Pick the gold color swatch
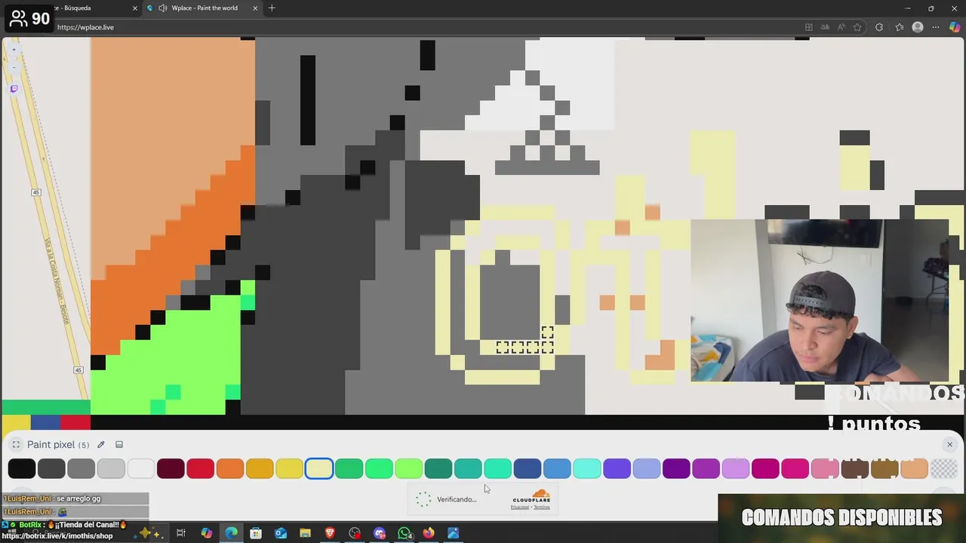Image resolution: width=966 pixels, height=543 pixels. click(x=260, y=468)
